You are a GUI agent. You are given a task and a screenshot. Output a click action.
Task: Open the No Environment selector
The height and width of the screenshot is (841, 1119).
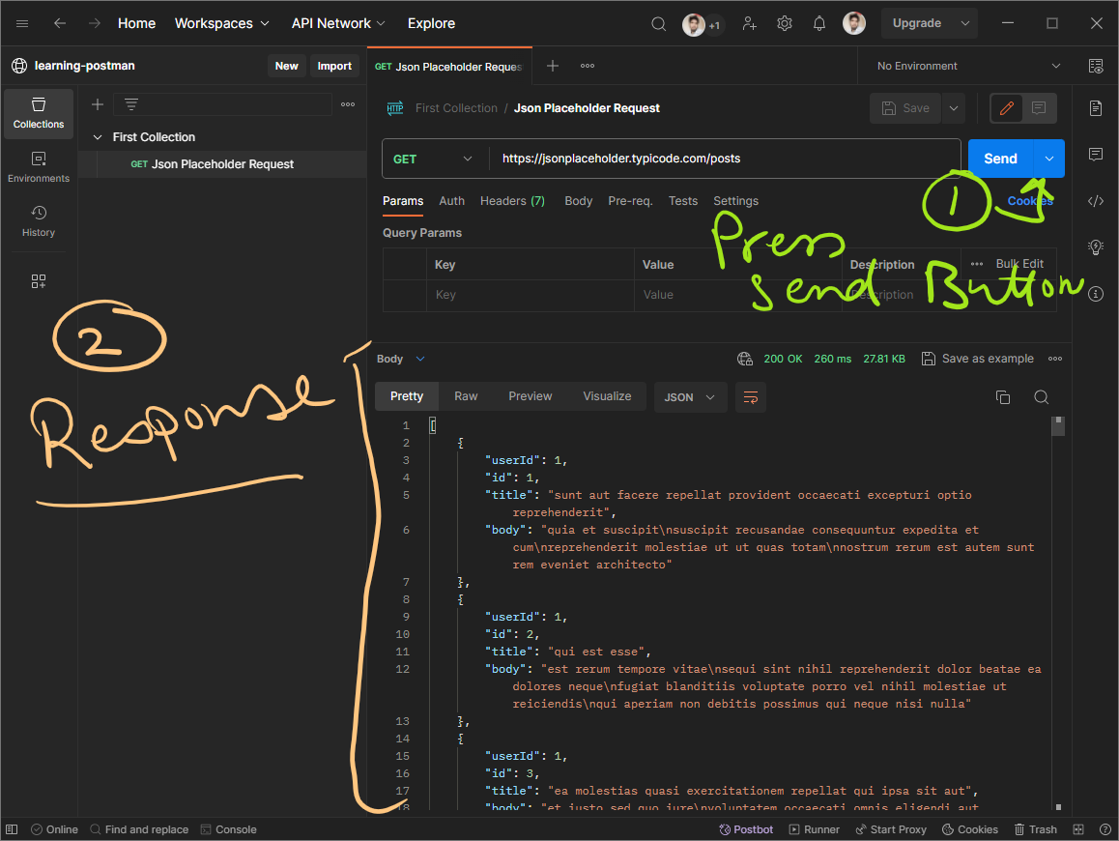pos(967,66)
